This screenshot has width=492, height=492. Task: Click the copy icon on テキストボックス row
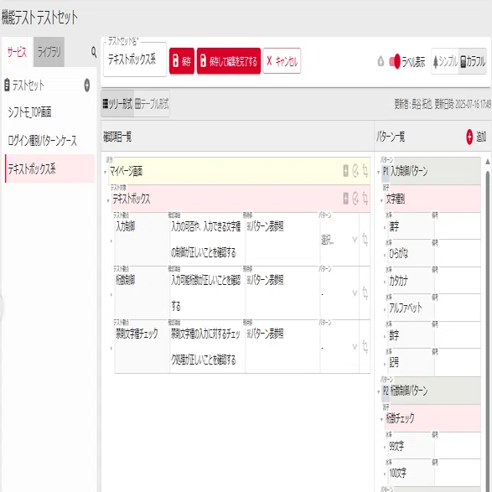(x=365, y=199)
